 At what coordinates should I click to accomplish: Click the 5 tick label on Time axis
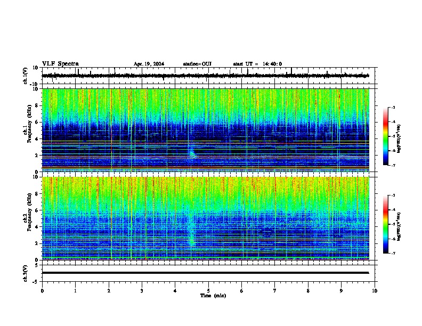pyautogui.click(x=208, y=291)
